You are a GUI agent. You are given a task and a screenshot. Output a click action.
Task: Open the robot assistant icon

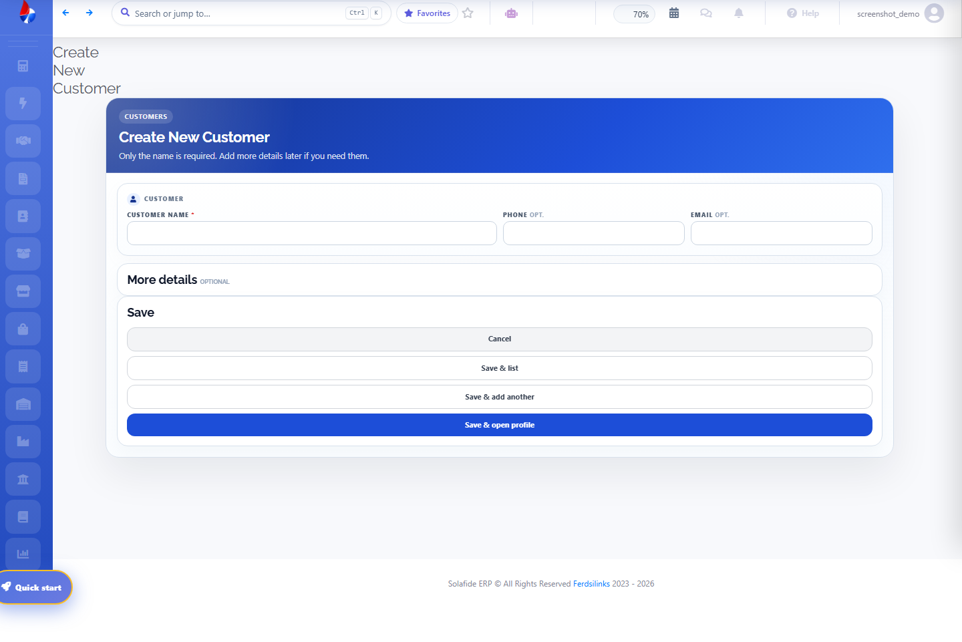tap(511, 13)
